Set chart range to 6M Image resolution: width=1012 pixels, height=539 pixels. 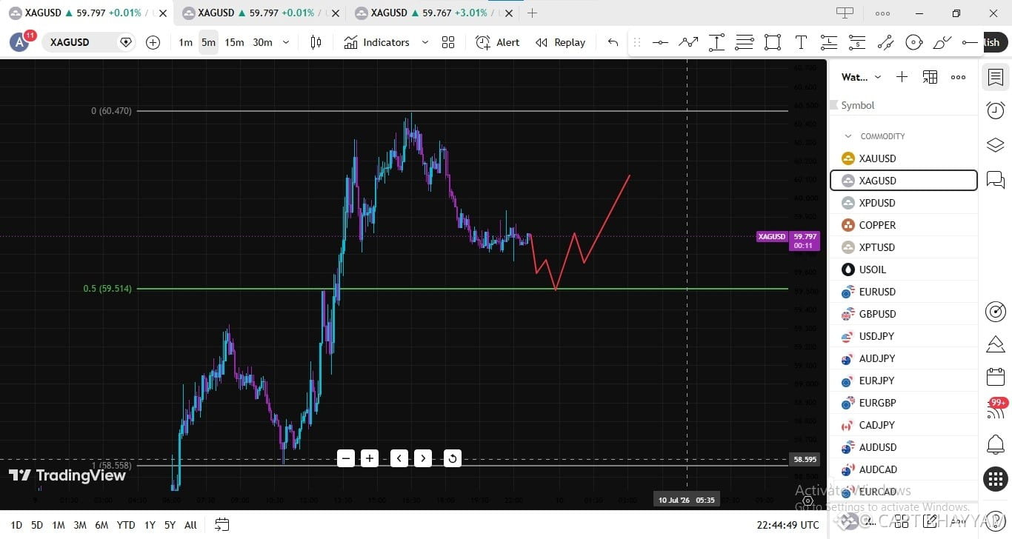[x=101, y=525]
